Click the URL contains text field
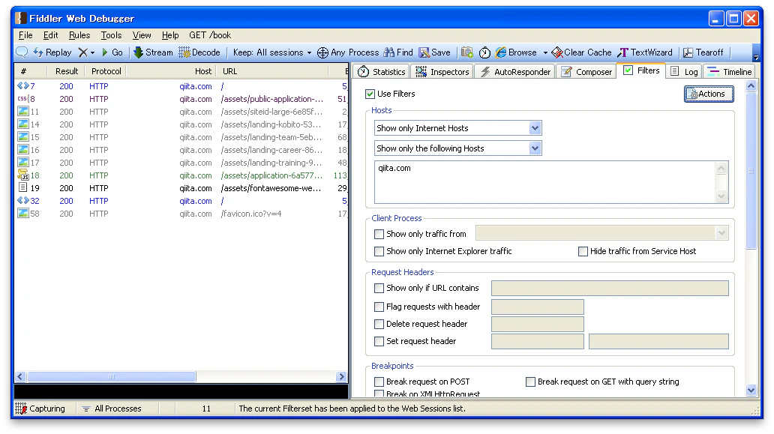This screenshot has height=434, width=774. tap(610, 288)
